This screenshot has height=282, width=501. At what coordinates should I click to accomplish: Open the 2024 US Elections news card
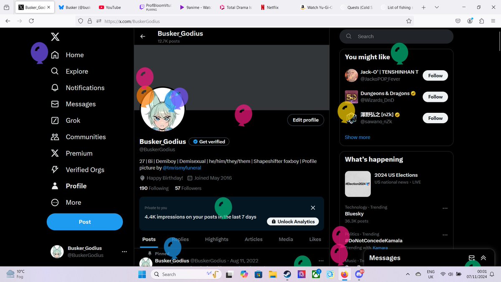coord(396,184)
